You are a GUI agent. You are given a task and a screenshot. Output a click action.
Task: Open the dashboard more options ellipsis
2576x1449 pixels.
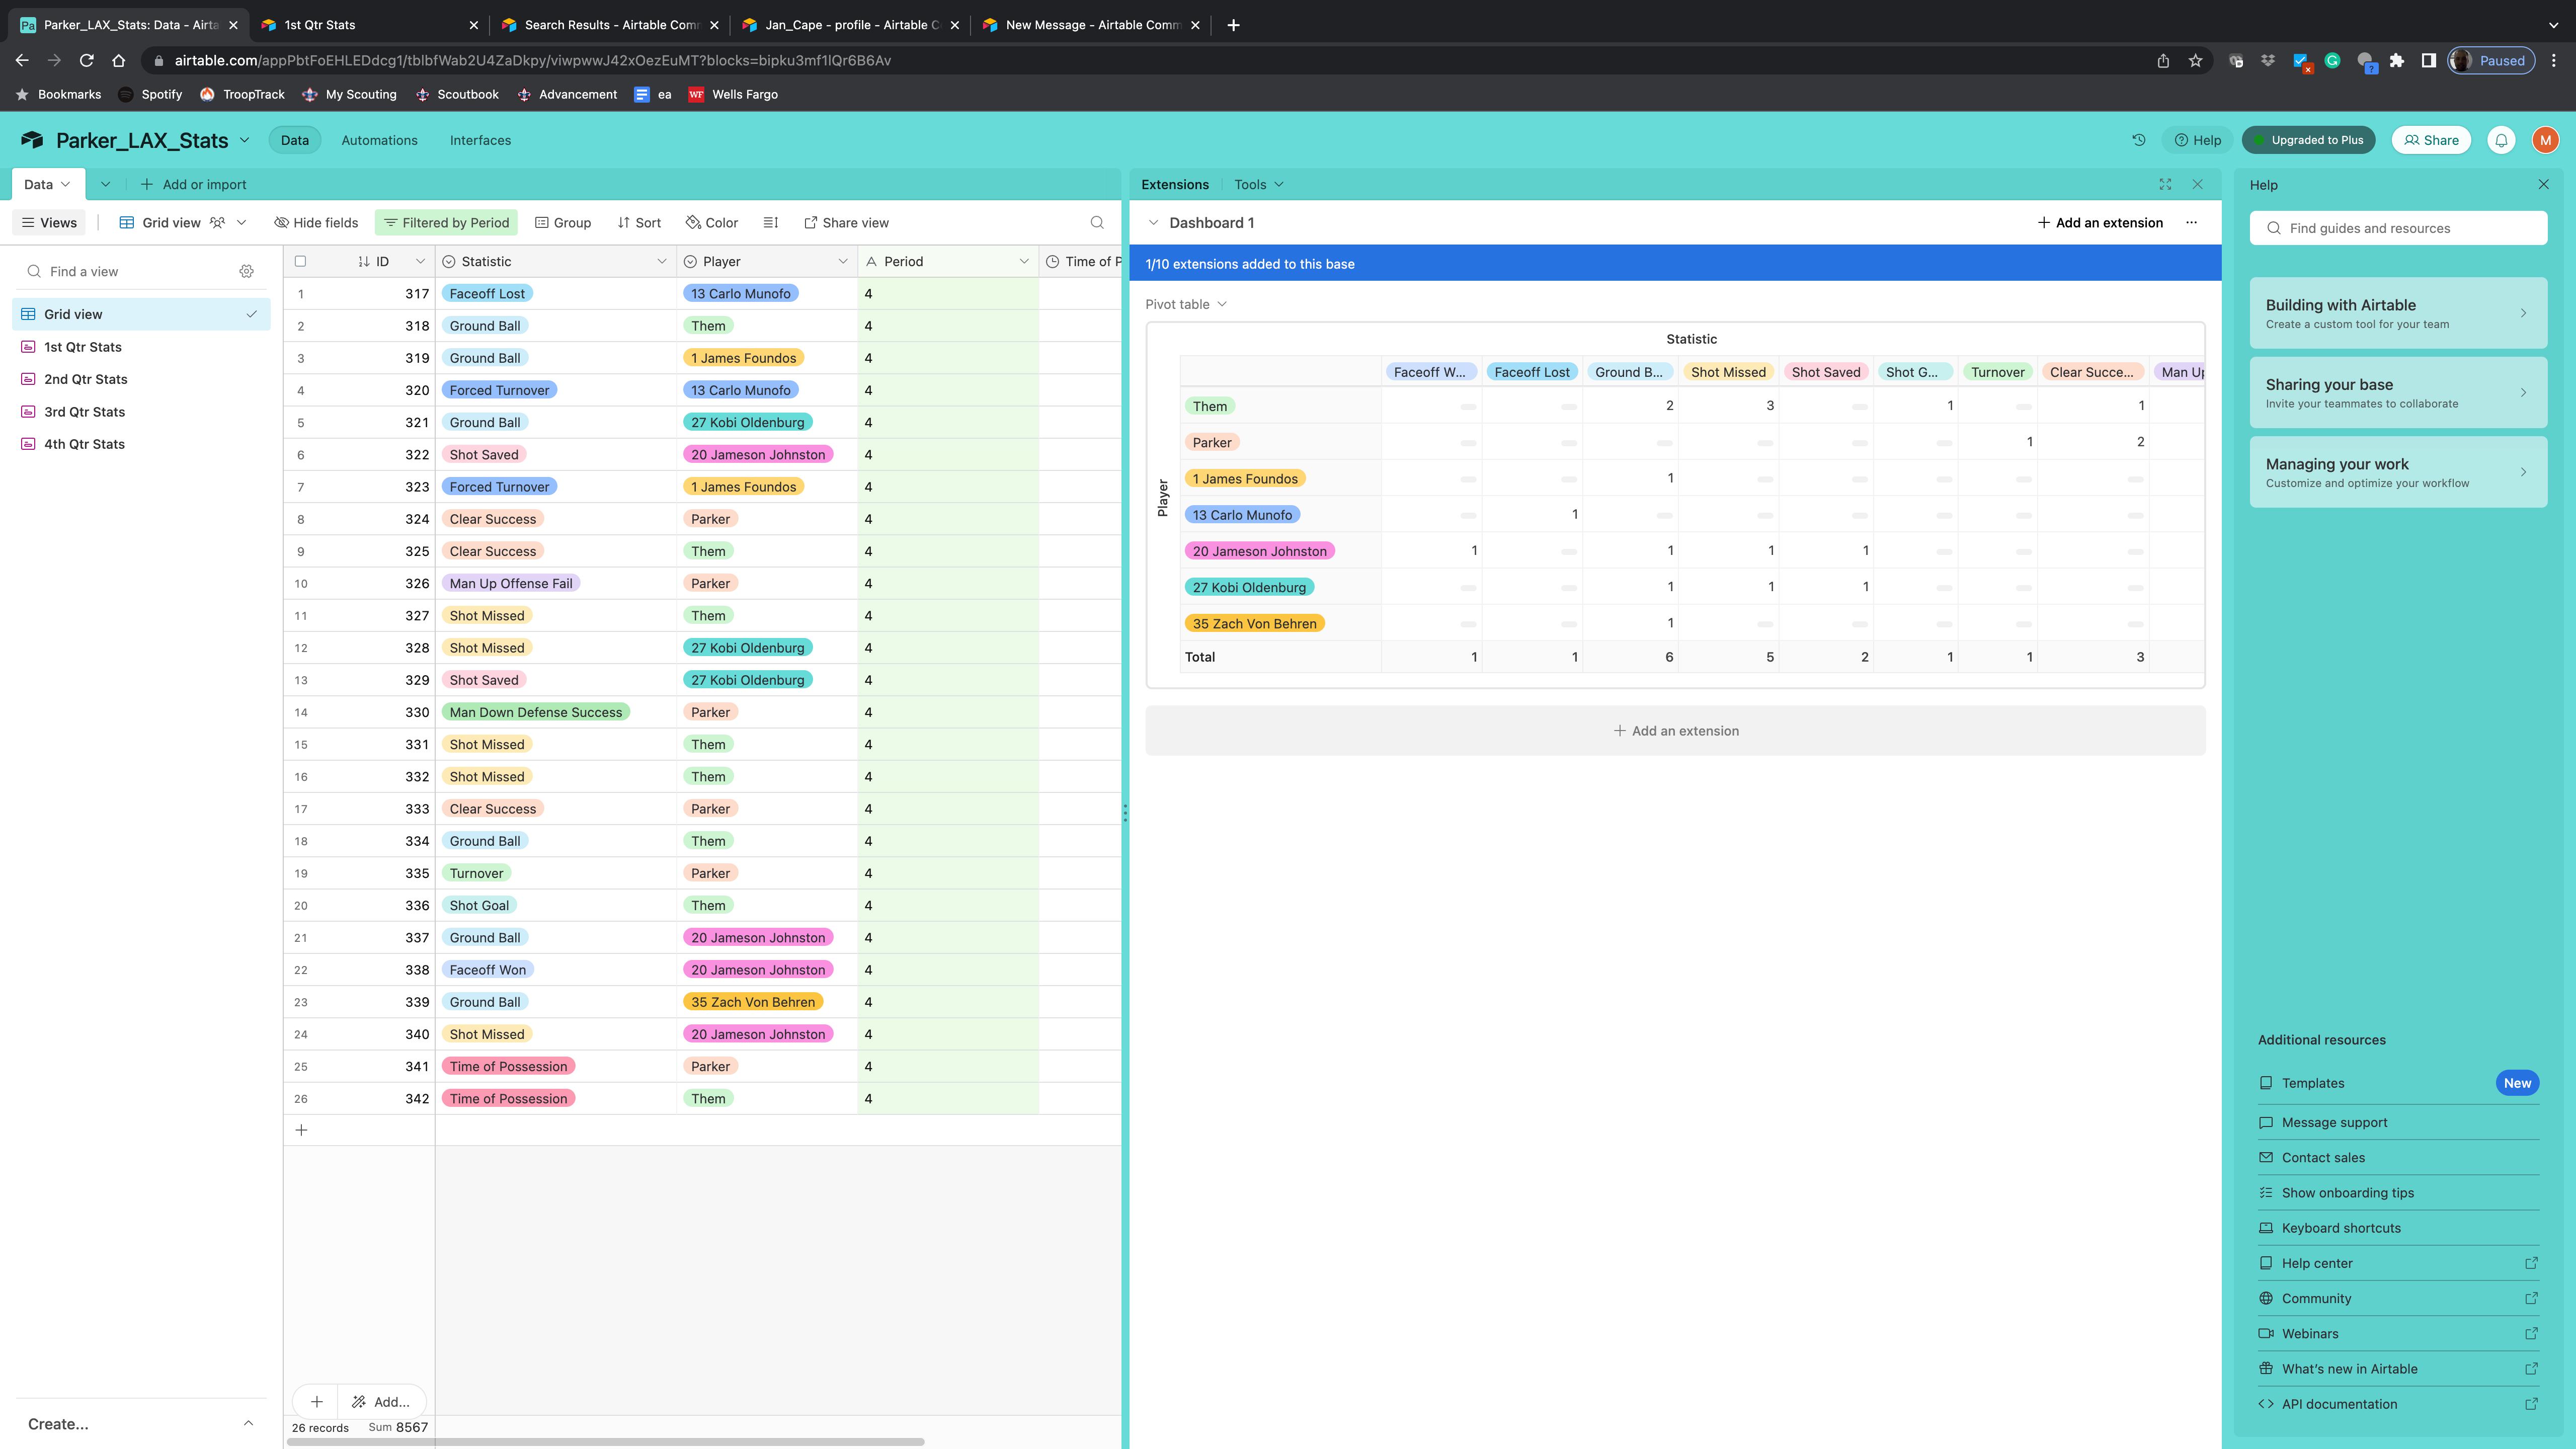[2191, 223]
